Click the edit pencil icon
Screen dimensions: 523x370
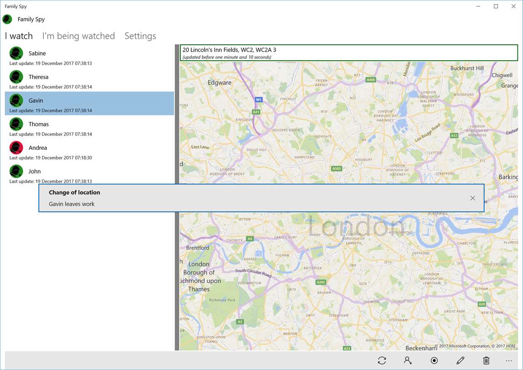pyautogui.click(x=460, y=360)
